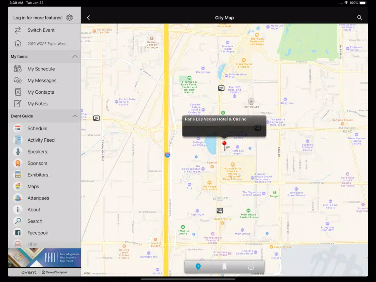Select the recent clock tab in map toolbar
The width and height of the screenshot is (376, 282).
[x=251, y=267]
